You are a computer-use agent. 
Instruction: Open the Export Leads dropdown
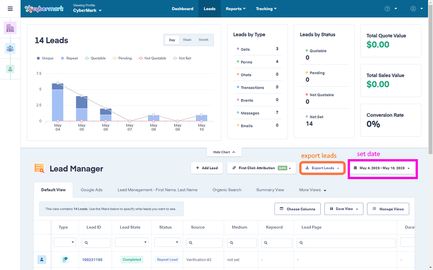point(322,168)
